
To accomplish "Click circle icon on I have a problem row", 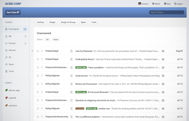I will click(x=163, y=68).
